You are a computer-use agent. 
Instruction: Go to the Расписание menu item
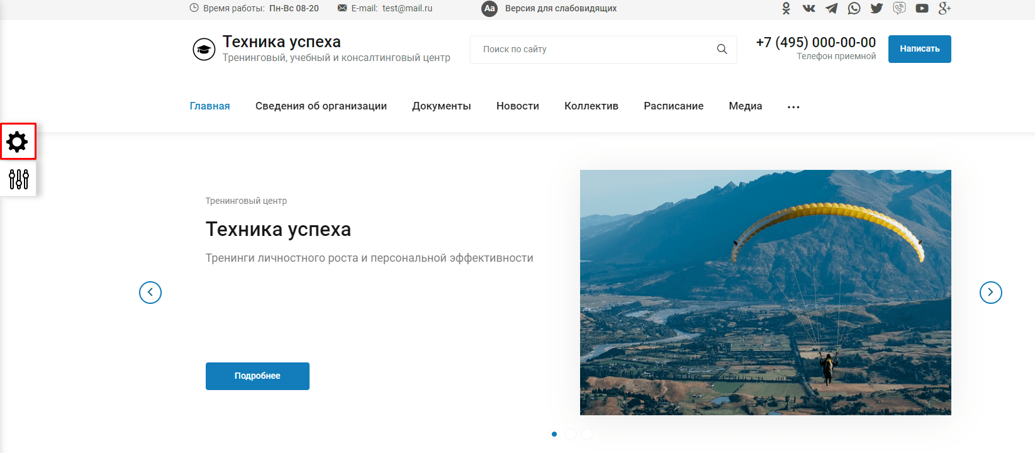[x=673, y=106]
